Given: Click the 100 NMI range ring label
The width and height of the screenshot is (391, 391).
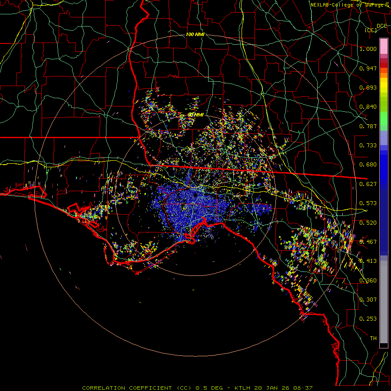Looking at the screenshot, I should (x=195, y=34).
